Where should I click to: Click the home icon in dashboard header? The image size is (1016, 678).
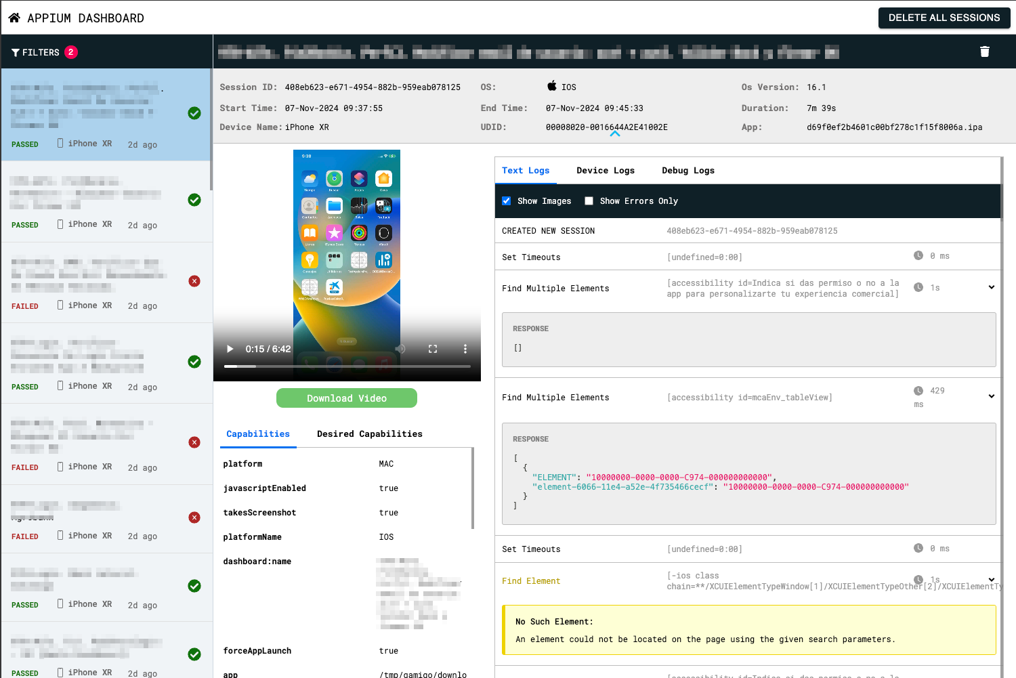[x=14, y=18]
